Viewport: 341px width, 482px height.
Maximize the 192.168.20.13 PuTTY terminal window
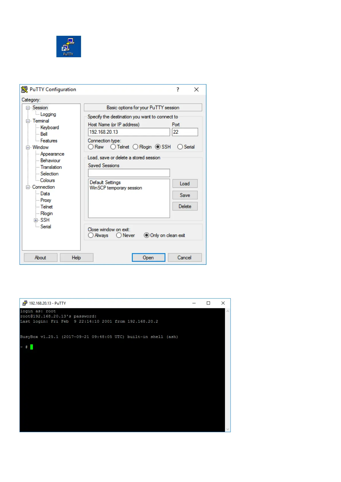pos(208,303)
